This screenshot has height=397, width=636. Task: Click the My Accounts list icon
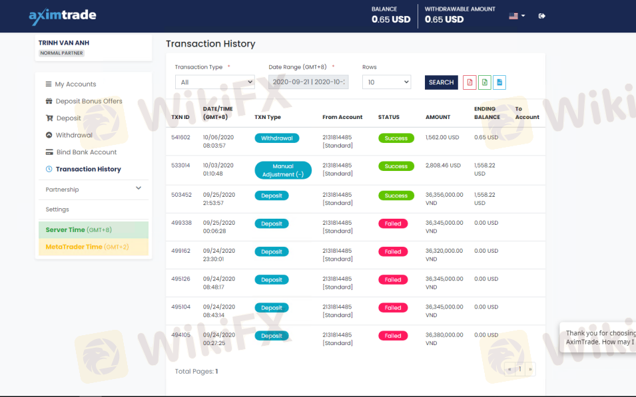tap(49, 84)
